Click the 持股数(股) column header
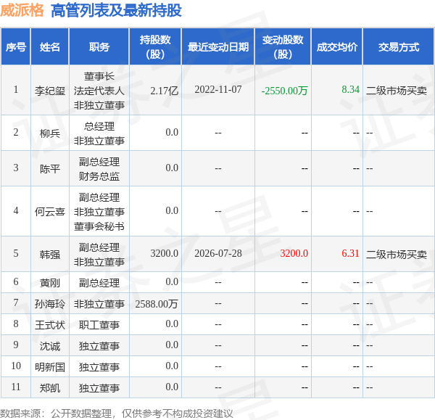 coord(155,46)
